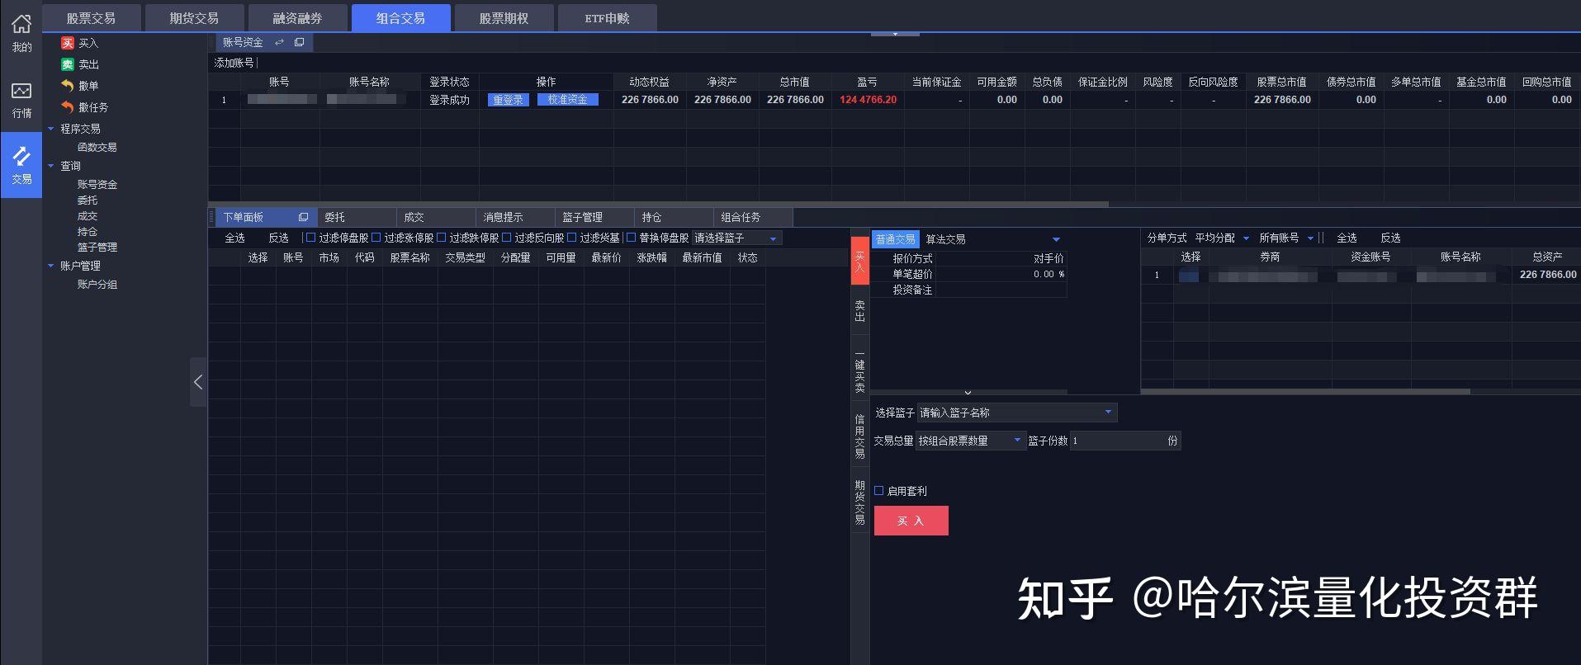Tick the 过滤跌停股 checkbox
This screenshot has height=665, width=1581.
(x=442, y=238)
